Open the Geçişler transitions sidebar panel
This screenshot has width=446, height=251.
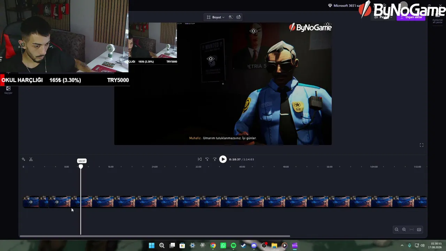tap(8, 90)
